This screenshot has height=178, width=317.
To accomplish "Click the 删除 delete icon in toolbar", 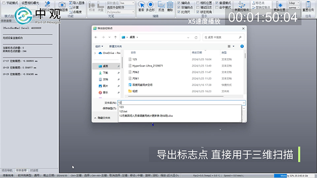I will coord(170,5).
